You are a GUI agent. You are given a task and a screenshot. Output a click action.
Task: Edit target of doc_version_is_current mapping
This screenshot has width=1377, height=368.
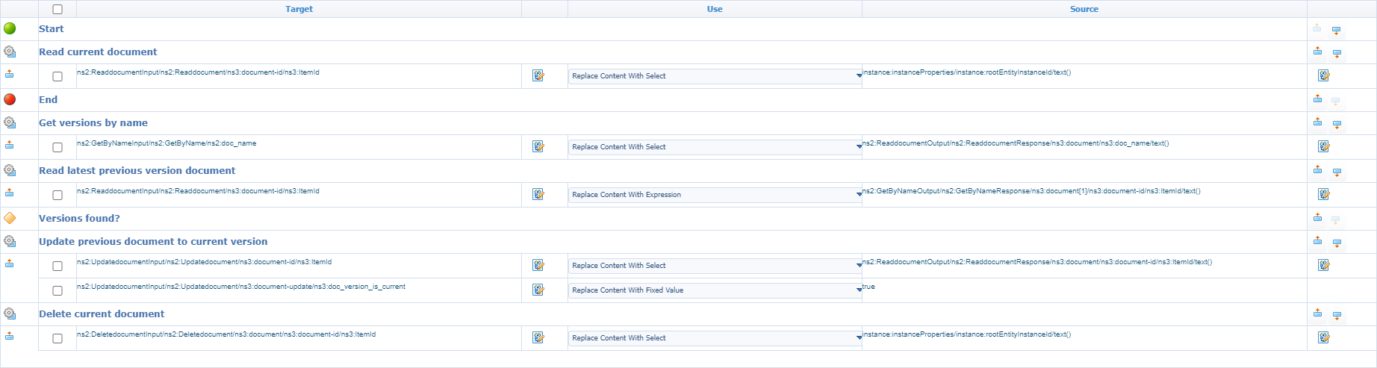click(x=538, y=290)
